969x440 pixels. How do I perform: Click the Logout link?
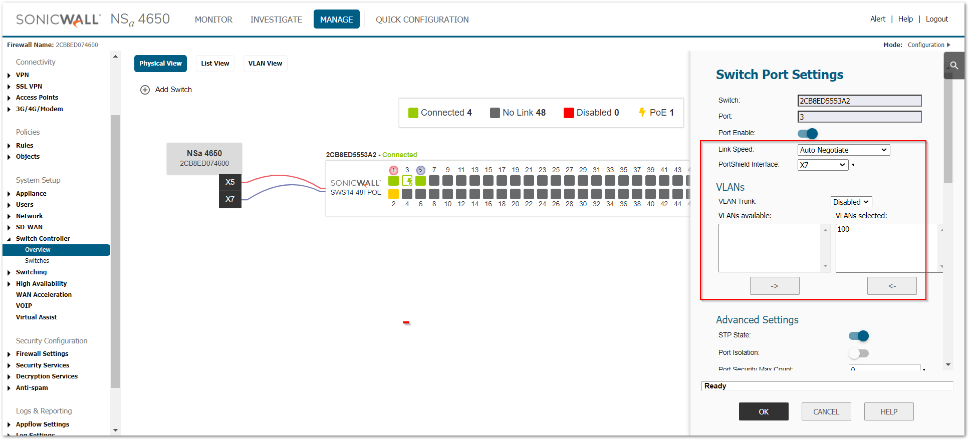pyautogui.click(x=937, y=19)
